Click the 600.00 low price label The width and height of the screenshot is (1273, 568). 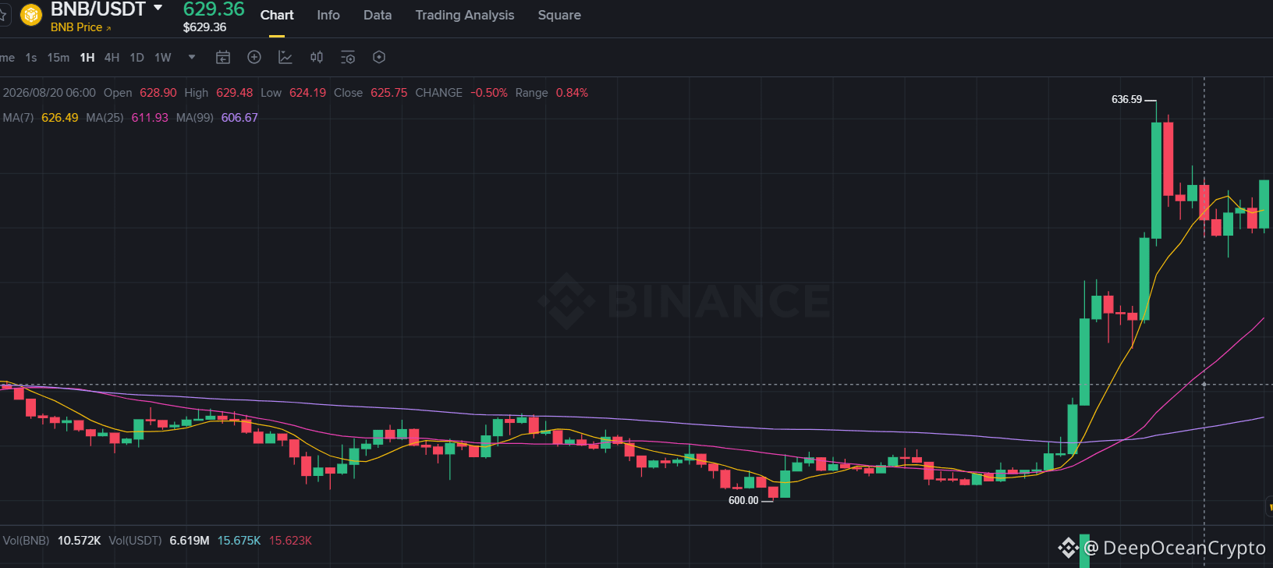pos(743,501)
